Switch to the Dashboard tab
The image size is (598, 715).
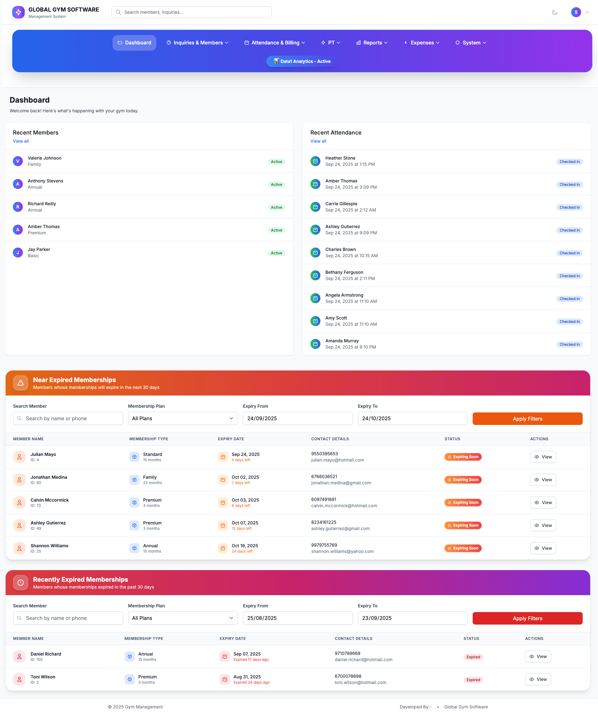tap(134, 43)
